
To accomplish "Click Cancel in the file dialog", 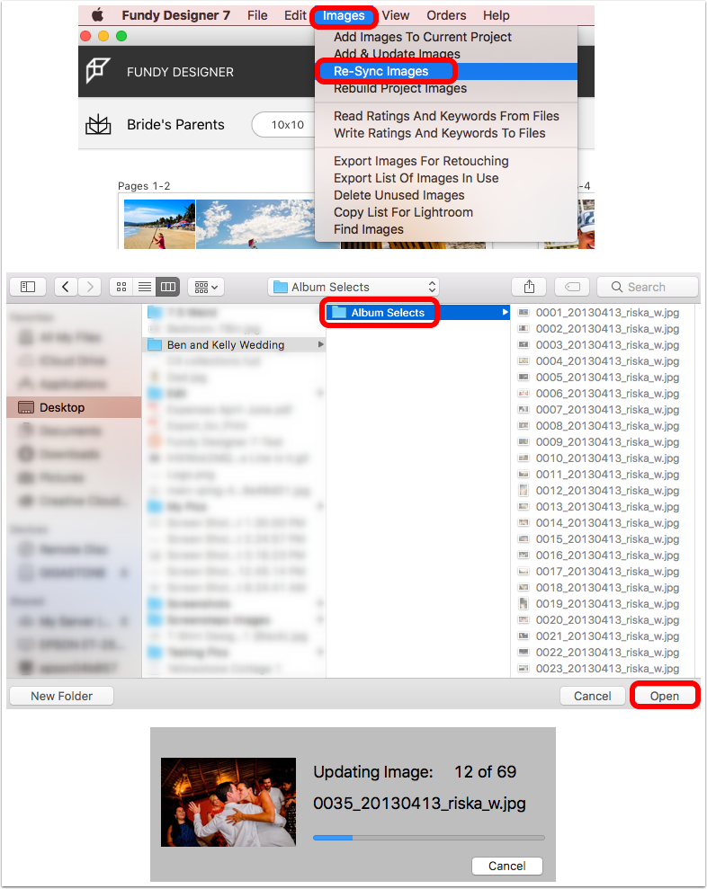I will click(592, 696).
